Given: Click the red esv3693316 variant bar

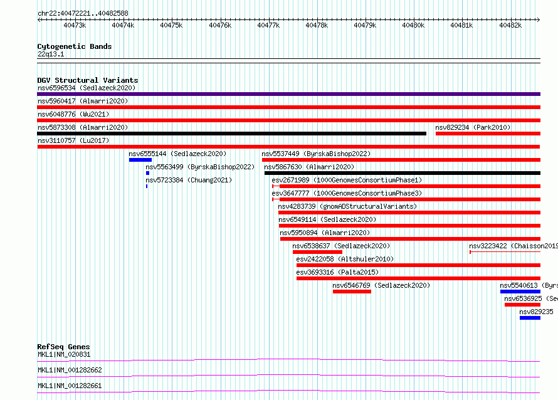Looking at the screenshot, I should pyautogui.click(x=419, y=278).
